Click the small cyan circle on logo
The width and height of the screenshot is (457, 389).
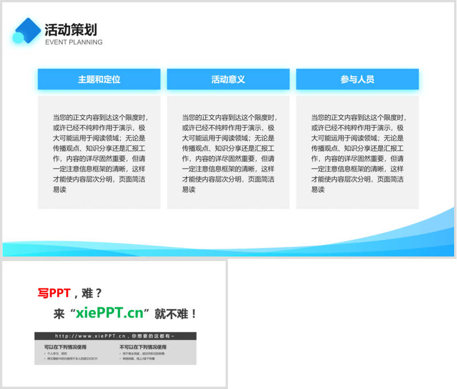click(17, 38)
